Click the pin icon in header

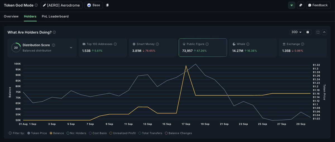click(301, 5)
